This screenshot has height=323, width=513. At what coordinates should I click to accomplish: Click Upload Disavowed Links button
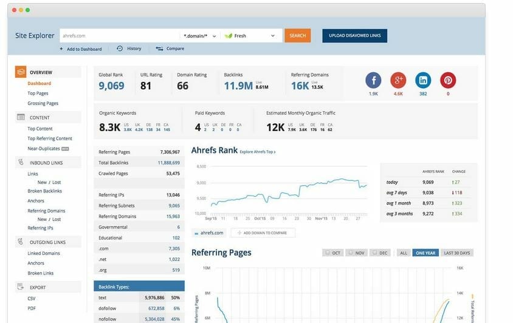[x=354, y=36]
